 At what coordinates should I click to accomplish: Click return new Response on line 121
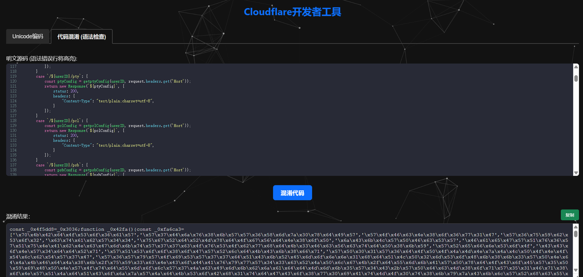84,86
